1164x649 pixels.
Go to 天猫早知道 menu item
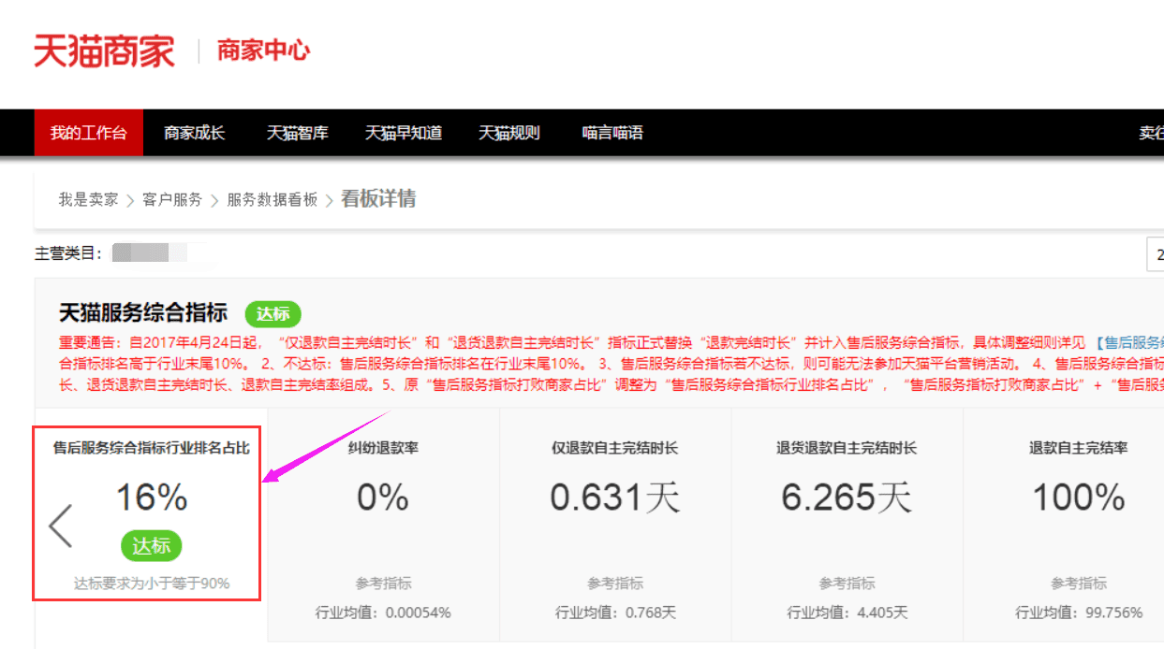click(x=404, y=133)
